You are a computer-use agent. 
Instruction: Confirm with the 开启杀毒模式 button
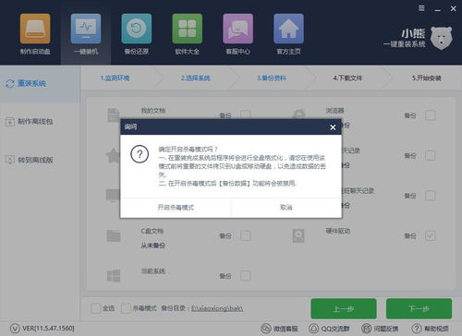pyautogui.click(x=176, y=208)
